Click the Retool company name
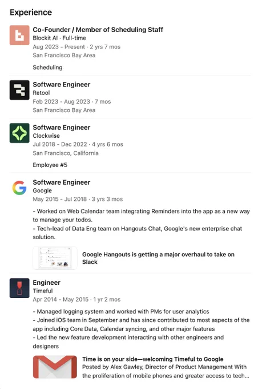Image resolution: width=258 pixels, height=389 pixels. click(x=41, y=93)
